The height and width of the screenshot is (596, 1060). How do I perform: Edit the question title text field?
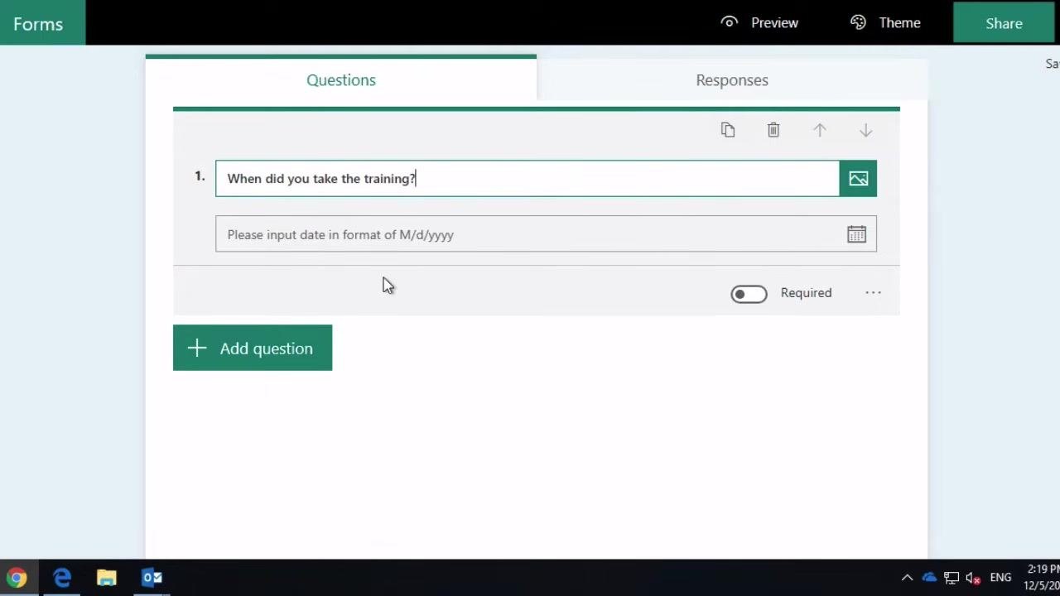[x=528, y=179]
